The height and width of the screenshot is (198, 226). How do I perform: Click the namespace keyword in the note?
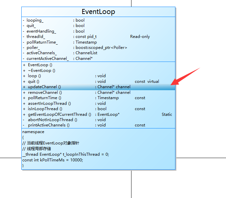tap(33, 132)
